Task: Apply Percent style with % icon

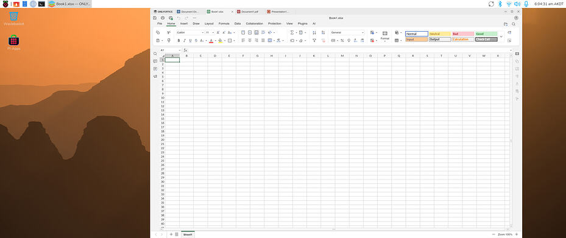Action: point(342,40)
